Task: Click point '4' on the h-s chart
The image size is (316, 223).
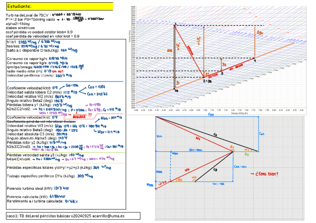Action: tap(255, 60)
